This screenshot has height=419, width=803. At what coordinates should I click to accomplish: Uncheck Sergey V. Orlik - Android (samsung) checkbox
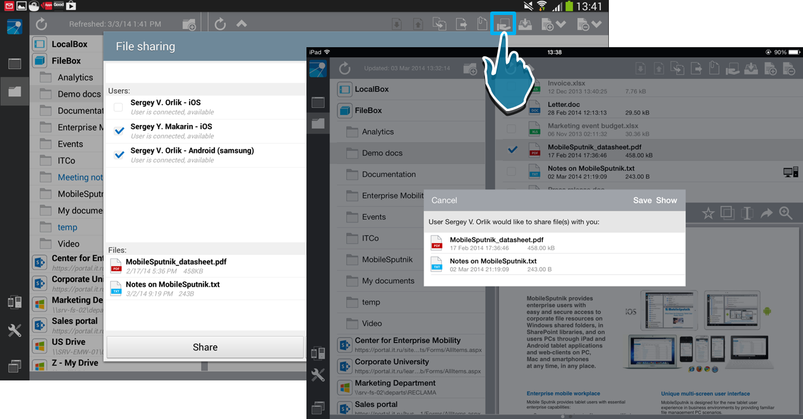(x=119, y=155)
